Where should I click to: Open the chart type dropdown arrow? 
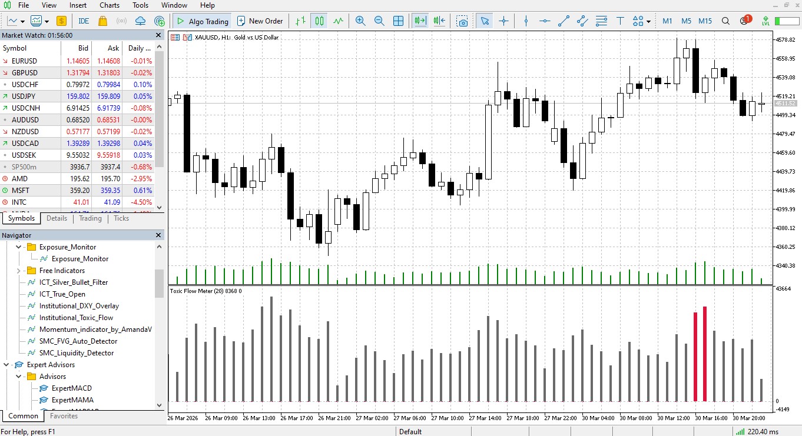(22, 21)
